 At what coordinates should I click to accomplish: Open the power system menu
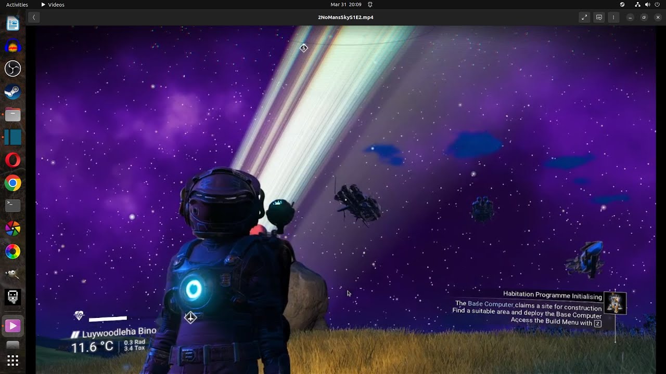point(657,4)
